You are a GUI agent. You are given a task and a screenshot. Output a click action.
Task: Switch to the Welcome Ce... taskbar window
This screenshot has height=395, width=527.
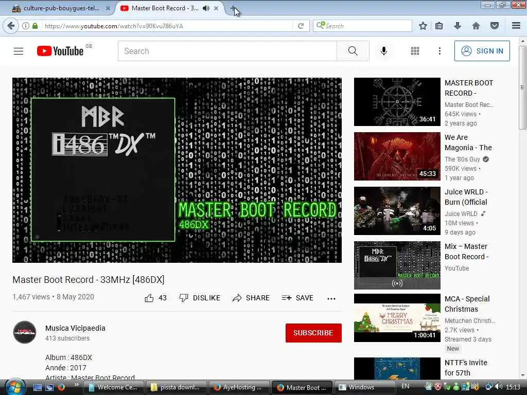point(114,387)
